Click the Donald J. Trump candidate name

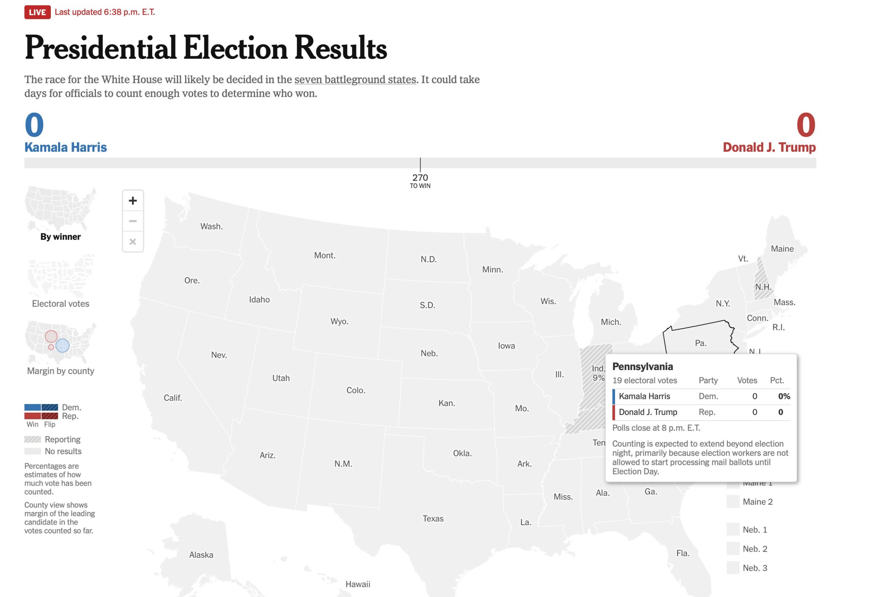click(769, 147)
